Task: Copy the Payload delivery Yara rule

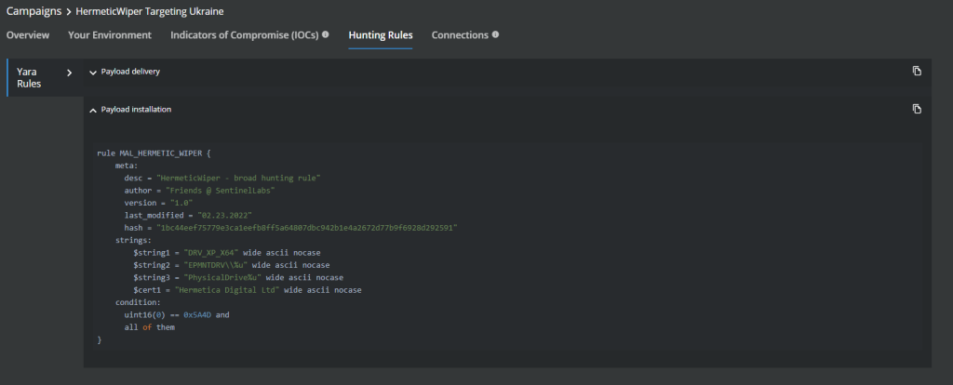Action: 917,71
